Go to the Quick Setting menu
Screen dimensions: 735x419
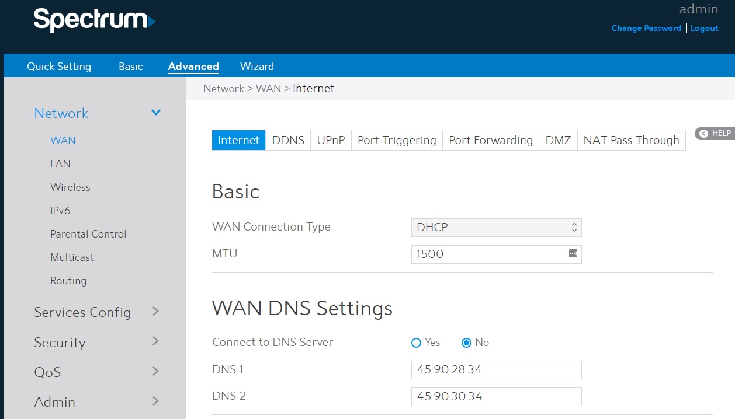[x=59, y=67]
